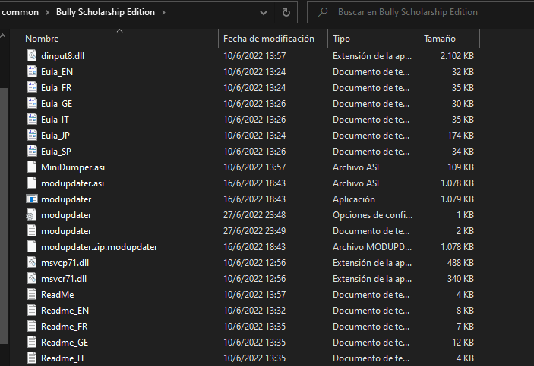This screenshot has width=534, height=366.
Task: Sort files by Tipo column
Action: point(342,38)
